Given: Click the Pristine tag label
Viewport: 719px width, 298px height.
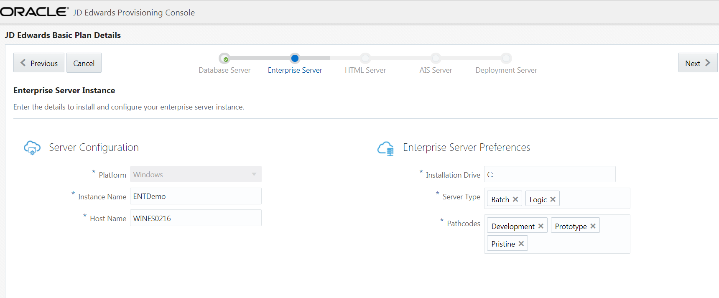Looking at the screenshot, I should [503, 244].
